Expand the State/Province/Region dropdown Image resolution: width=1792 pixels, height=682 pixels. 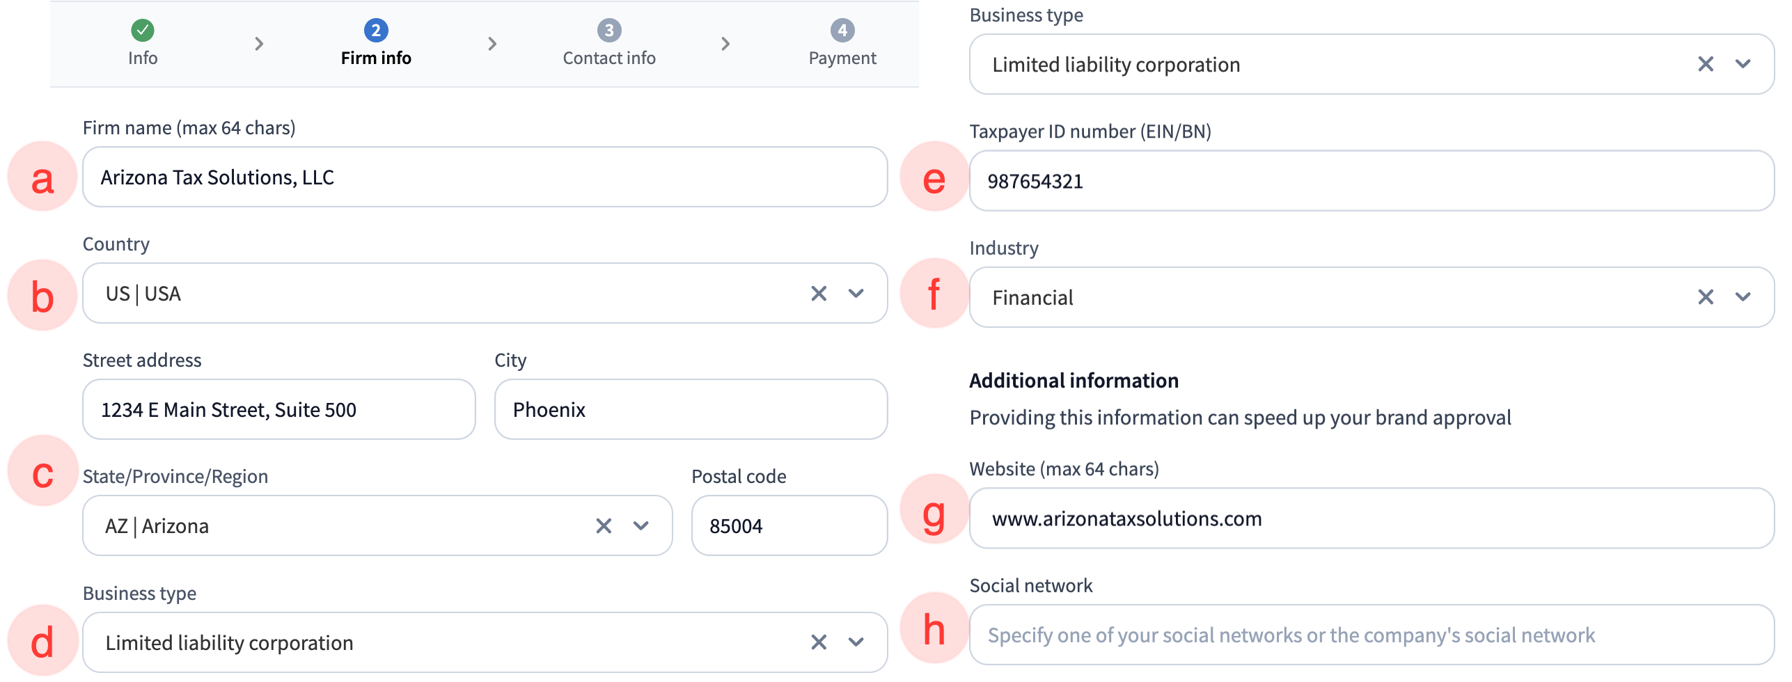[x=640, y=525]
